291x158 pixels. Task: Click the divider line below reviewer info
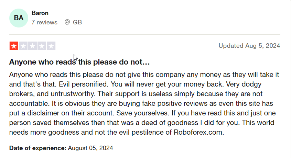click(145, 34)
